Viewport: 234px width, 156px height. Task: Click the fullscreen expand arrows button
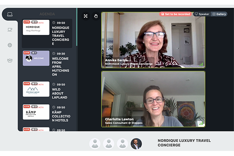click(86, 16)
